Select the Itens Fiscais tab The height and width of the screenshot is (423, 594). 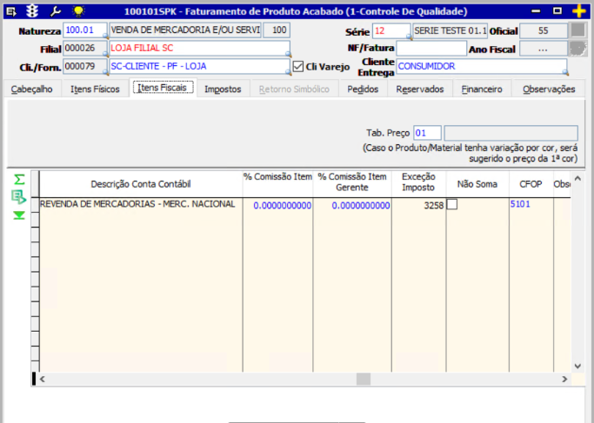(163, 88)
